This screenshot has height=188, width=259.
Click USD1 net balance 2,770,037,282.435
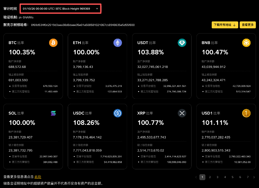point(216,137)
